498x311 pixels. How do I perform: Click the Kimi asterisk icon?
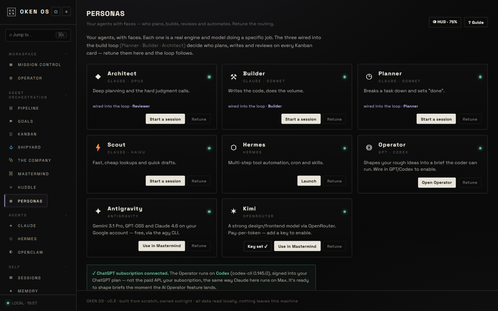[234, 211]
